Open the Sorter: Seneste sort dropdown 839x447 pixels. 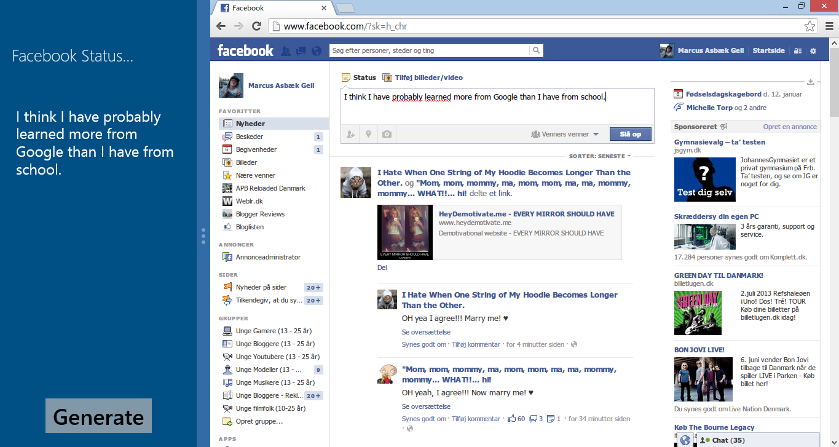(x=600, y=156)
